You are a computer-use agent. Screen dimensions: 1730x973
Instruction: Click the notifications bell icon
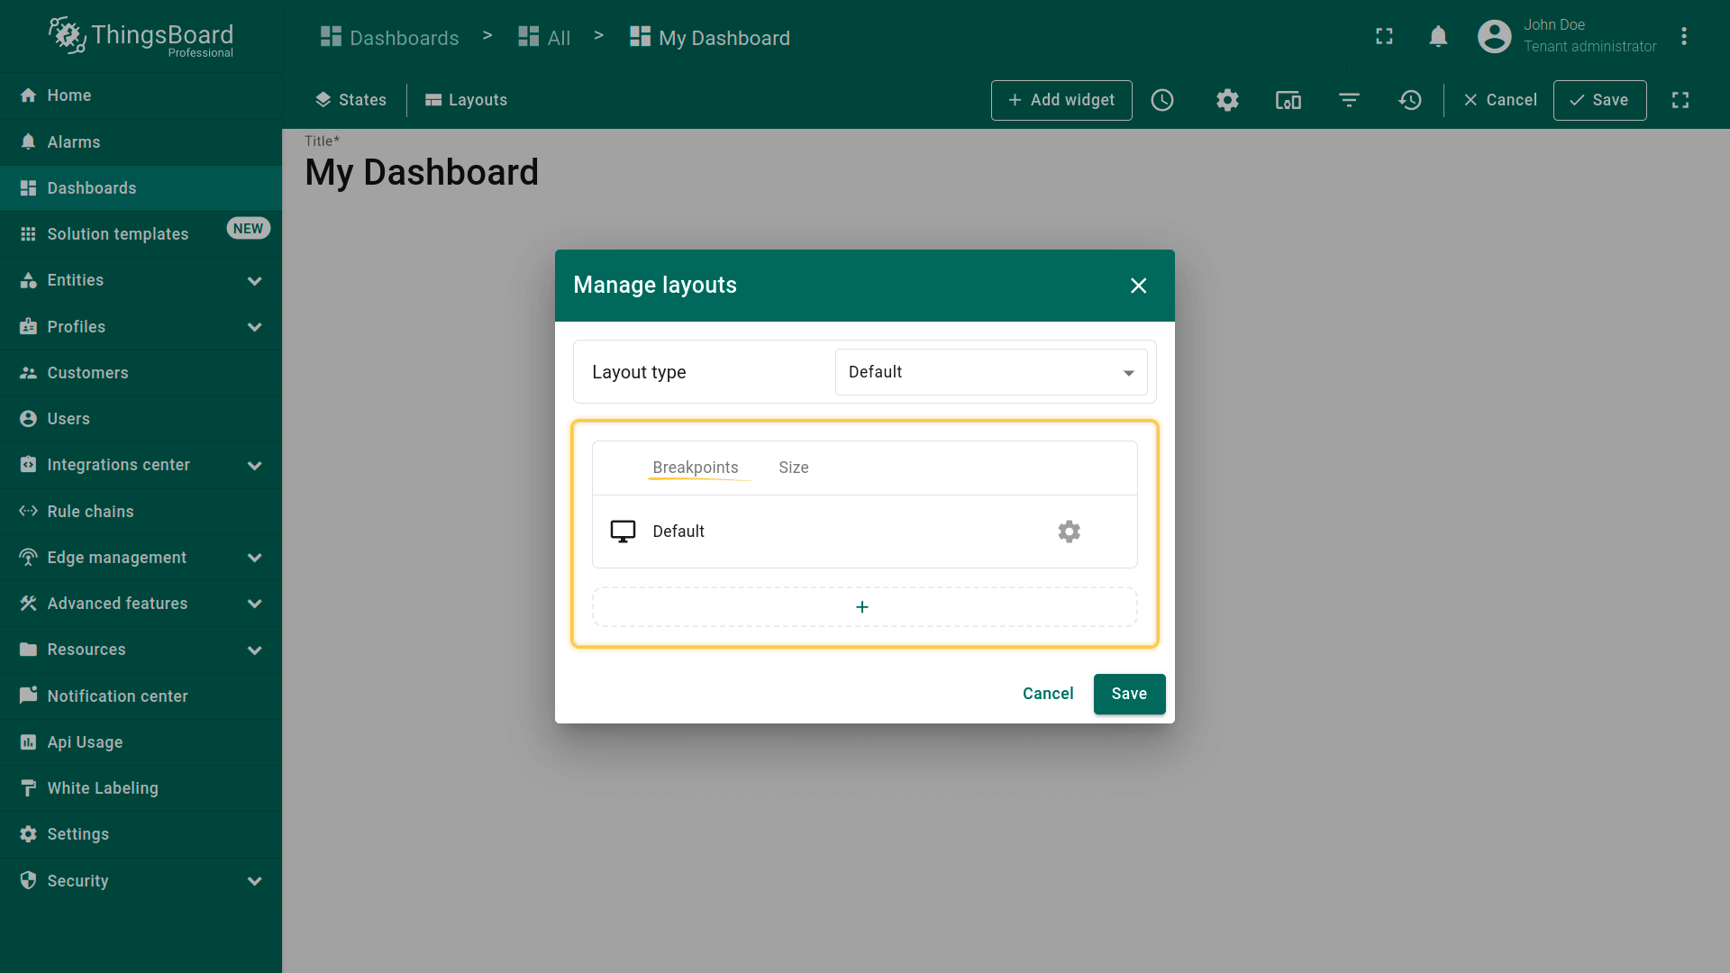[1438, 37]
